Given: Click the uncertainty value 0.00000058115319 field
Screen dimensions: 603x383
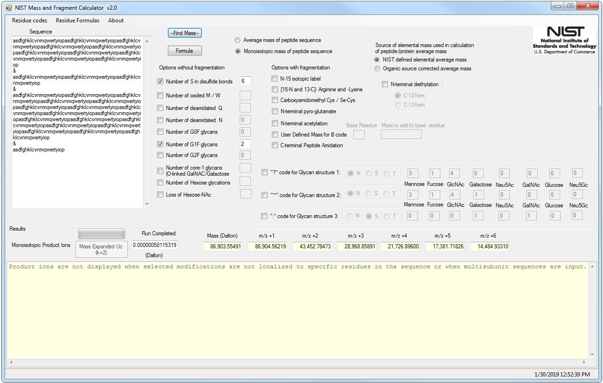Looking at the screenshot, I should tap(155, 245).
